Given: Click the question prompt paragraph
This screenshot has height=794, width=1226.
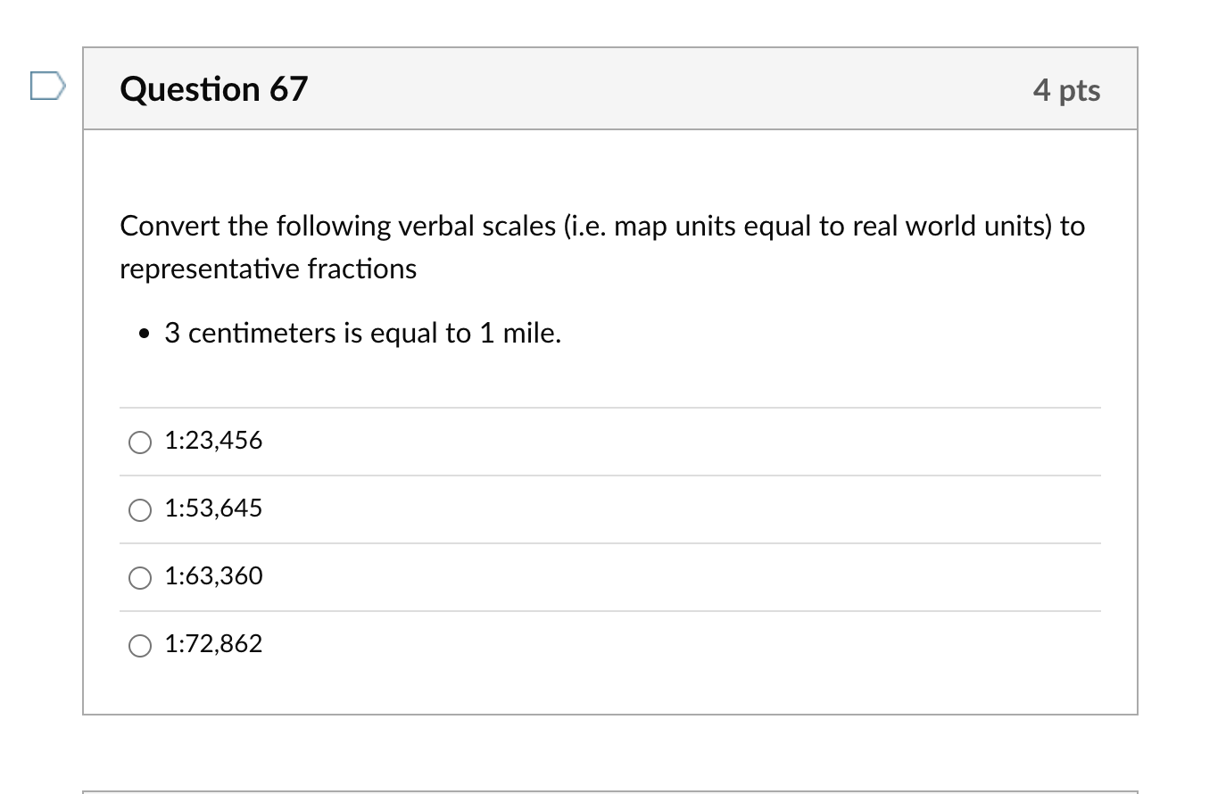Looking at the screenshot, I should pyautogui.click(x=601, y=246).
